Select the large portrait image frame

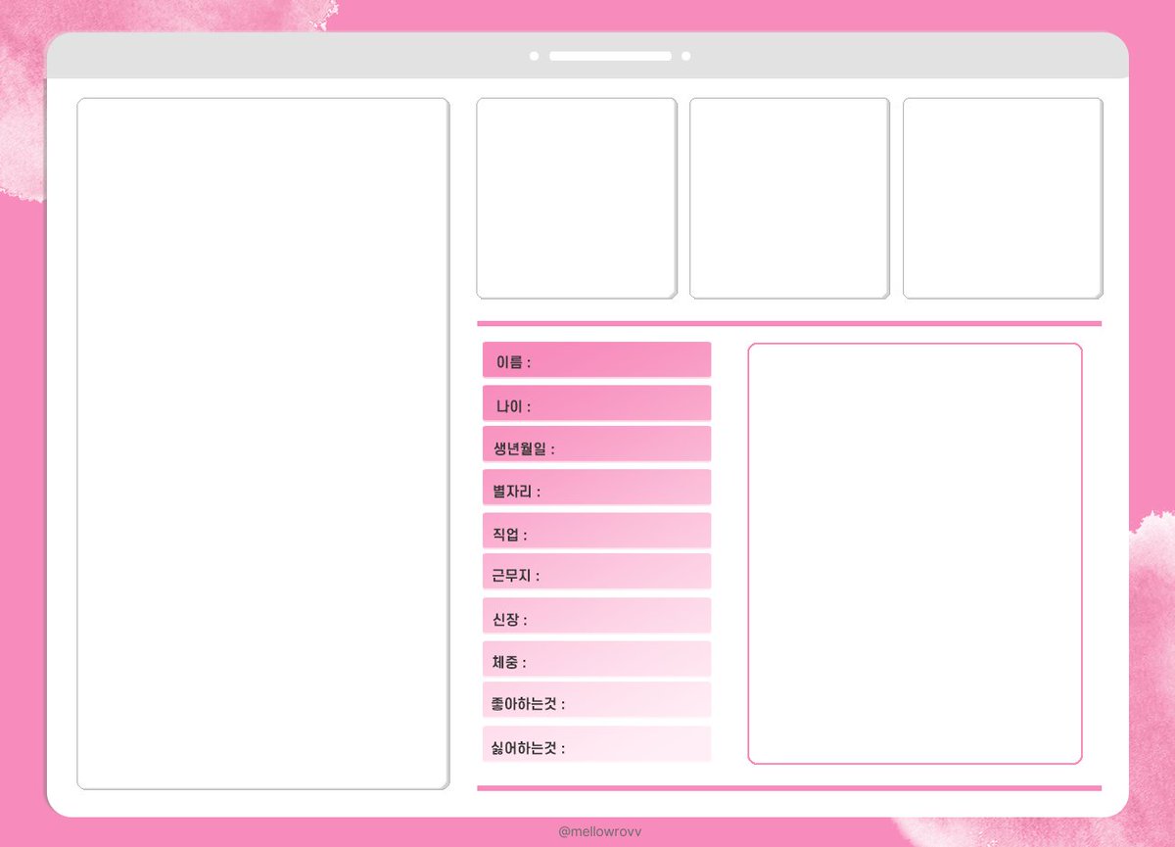[262, 443]
